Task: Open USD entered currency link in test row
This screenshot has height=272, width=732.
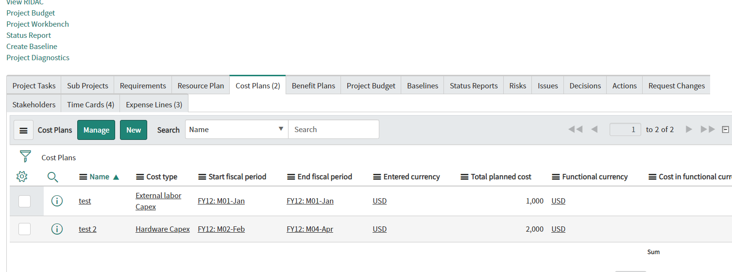Action: [379, 201]
